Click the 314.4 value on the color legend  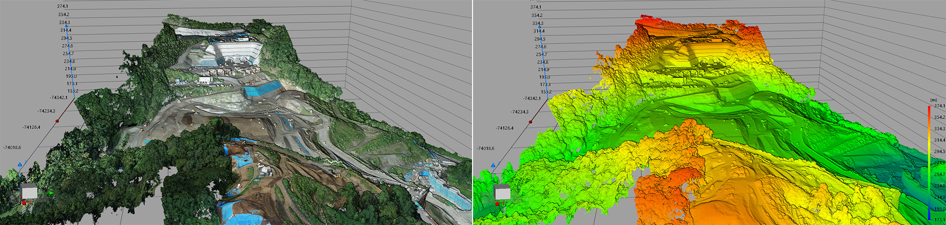[939, 140]
